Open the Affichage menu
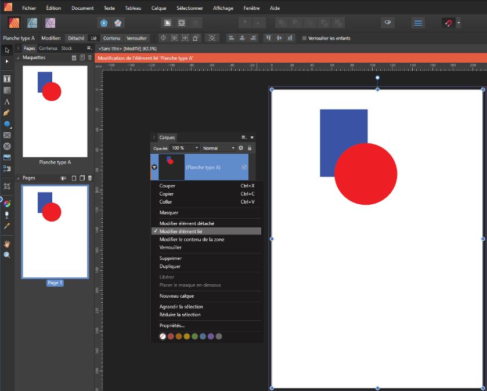This screenshot has width=487, height=391. point(223,8)
